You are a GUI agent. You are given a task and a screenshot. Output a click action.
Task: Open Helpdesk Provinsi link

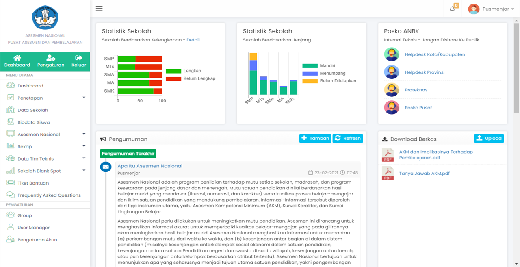pos(425,72)
